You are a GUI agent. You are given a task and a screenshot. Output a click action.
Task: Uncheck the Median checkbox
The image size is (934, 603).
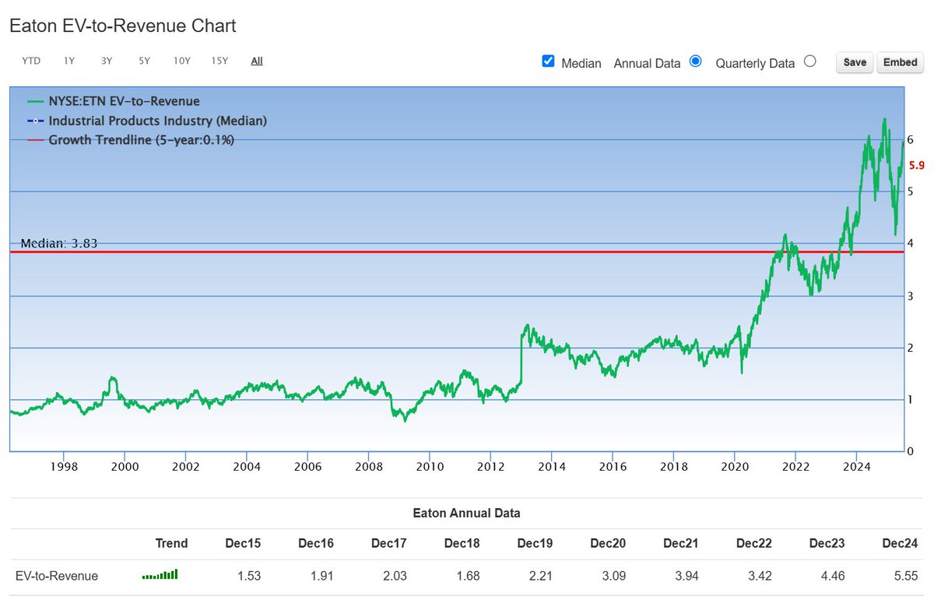pyautogui.click(x=548, y=61)
